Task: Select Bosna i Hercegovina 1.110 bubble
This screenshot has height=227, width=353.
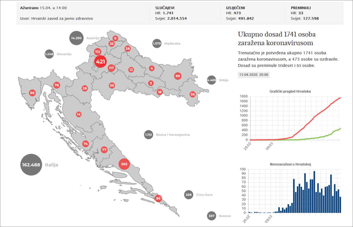Action: 149,135
